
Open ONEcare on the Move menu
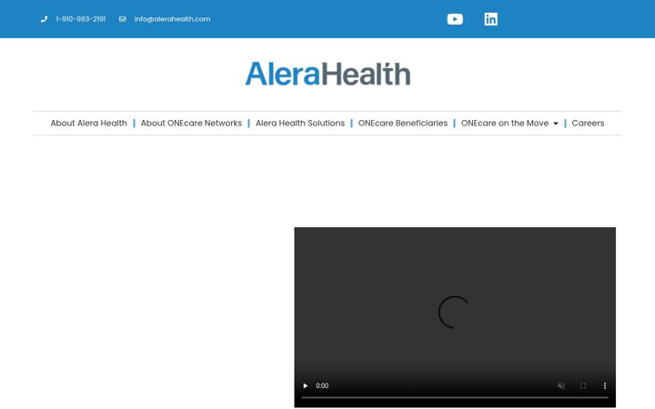505,123
